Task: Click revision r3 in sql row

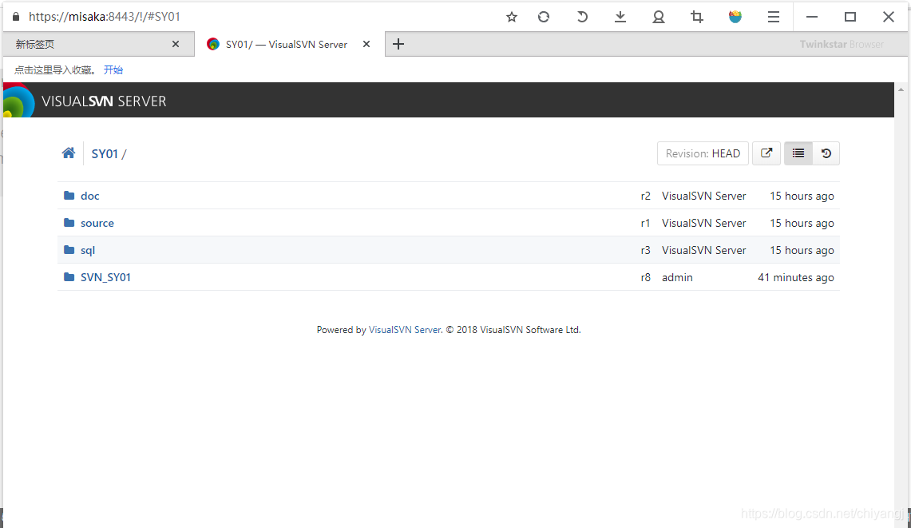Action: pos(645,251)
